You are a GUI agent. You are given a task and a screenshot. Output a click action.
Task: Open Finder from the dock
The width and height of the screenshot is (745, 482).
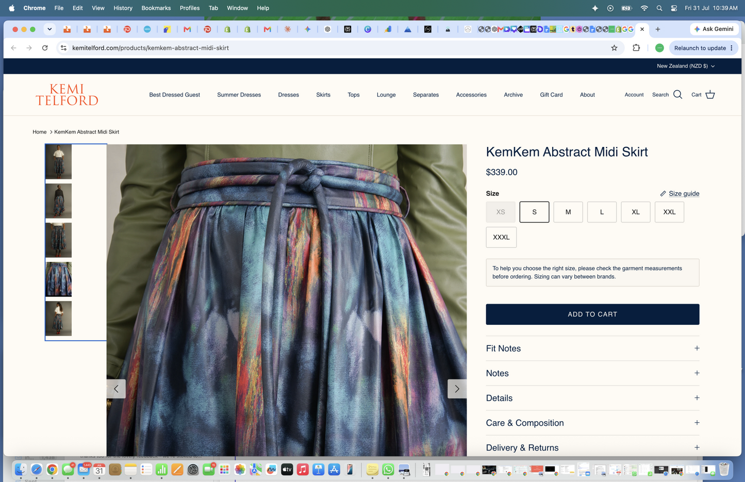pos(21,470)
